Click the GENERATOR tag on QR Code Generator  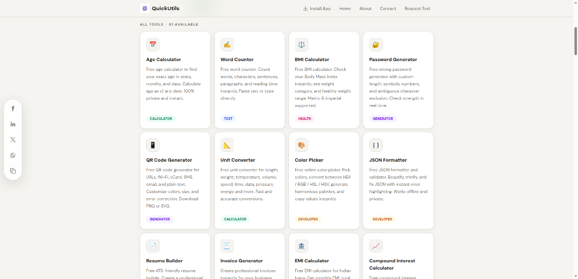(x=160, y=219)
